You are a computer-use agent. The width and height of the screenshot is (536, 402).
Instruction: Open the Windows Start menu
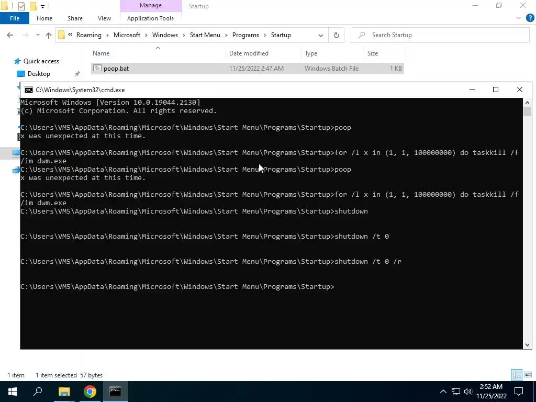point(13,392)
